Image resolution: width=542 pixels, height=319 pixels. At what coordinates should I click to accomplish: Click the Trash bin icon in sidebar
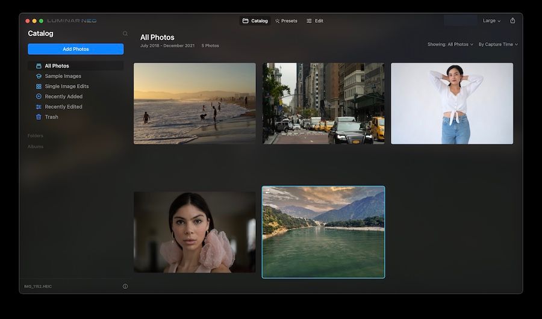pos(39,117)
